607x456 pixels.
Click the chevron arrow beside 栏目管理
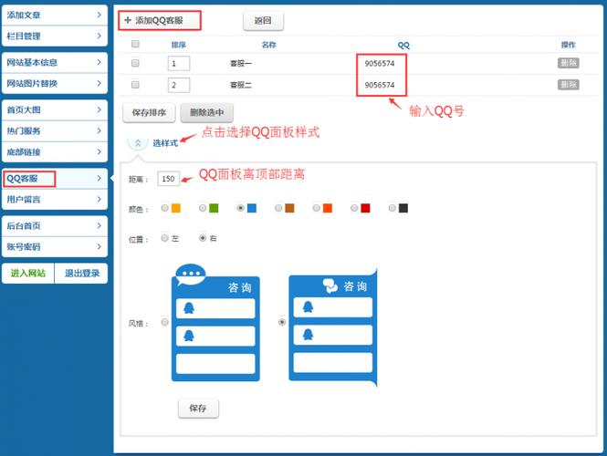(99, 36)
